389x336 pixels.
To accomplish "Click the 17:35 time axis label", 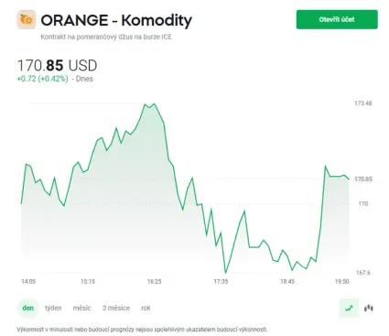I will [221, 281].
